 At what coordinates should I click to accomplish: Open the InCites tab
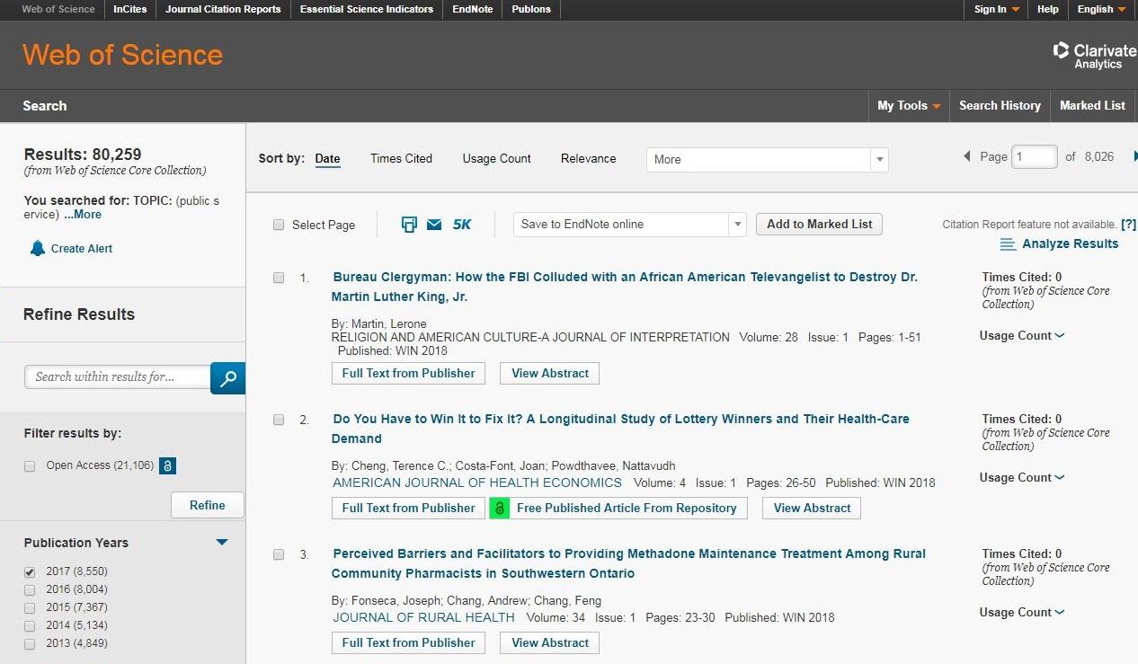(130, 9)
